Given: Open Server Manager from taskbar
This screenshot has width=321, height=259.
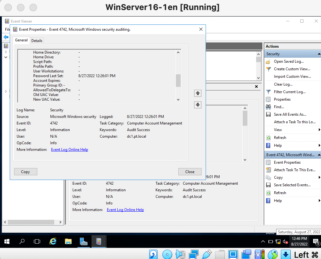Looking at the screenshot, I should pos(83,241).
